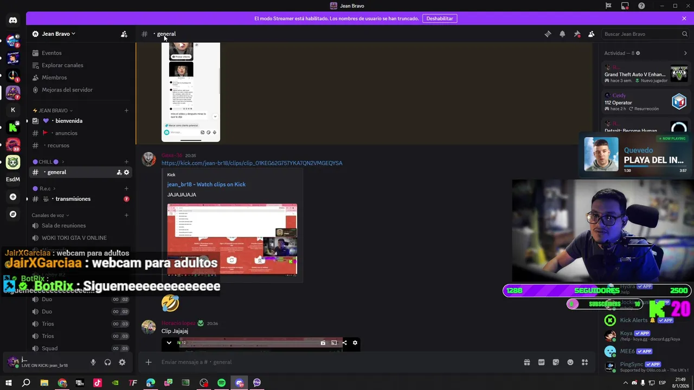Image resolution: width=694 pixels, height=390 pixels.
Task: Open the GIF picker icon
Action: [541, 362]
